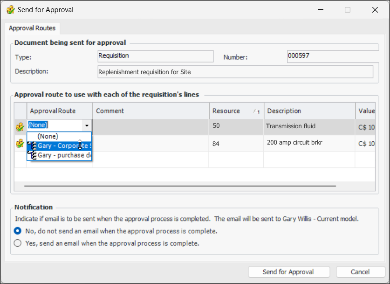Click the approval icon on the Transmission fluid row
The width and height of the screenshot is (390, 284).
(x=20, y=127)
